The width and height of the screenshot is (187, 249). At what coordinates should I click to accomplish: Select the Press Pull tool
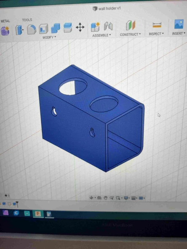[19, 30]
